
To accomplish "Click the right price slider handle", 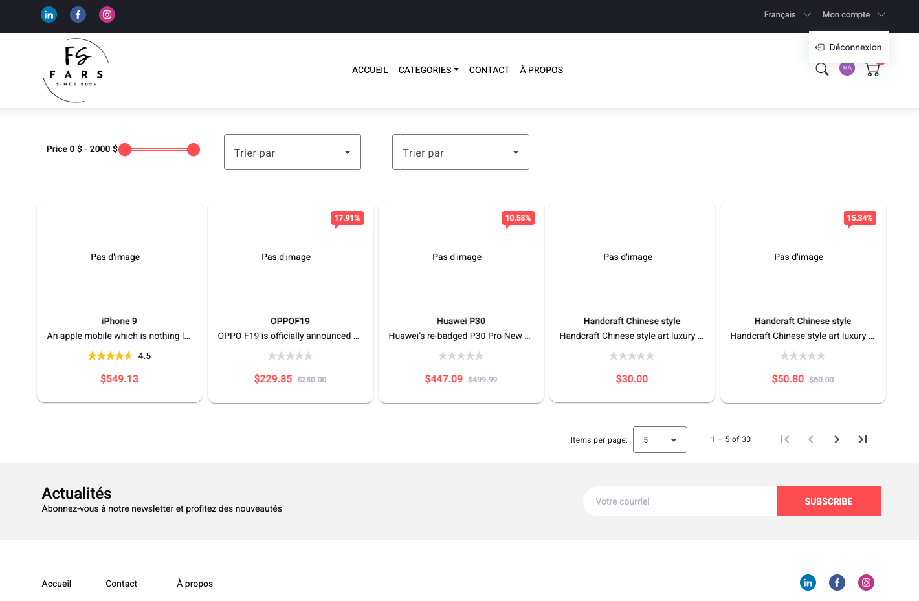I will (x=194, y=149).
